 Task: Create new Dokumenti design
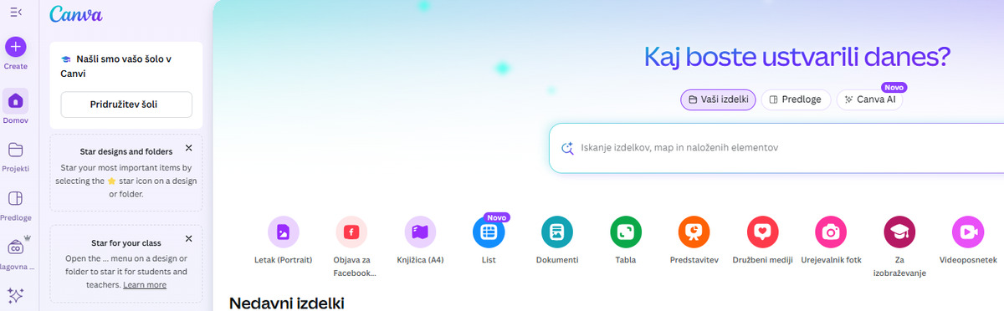pyautogui.click(x=557, y=232)
